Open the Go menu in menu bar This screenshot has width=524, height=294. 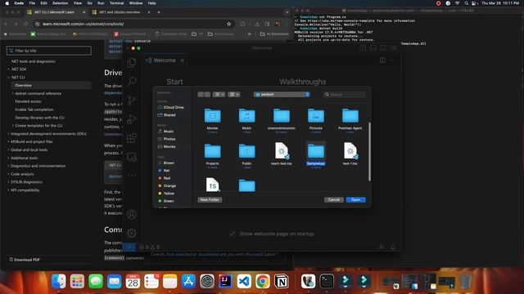pos(89,3)
